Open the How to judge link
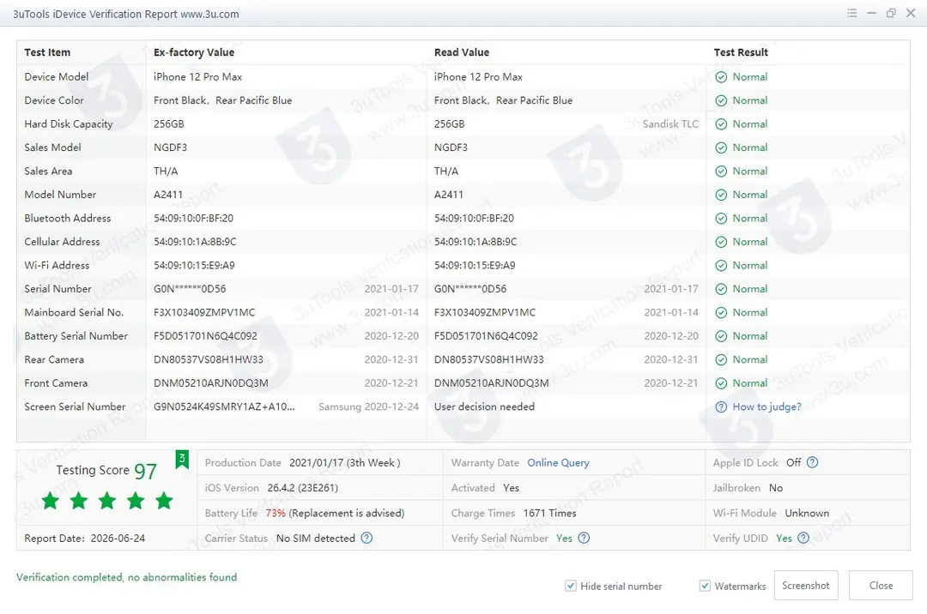Viewport: 927px width, 614px height. click(x=766, y=406)
